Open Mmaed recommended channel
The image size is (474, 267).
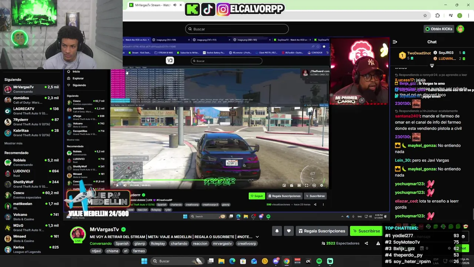(x=31, y=238)
